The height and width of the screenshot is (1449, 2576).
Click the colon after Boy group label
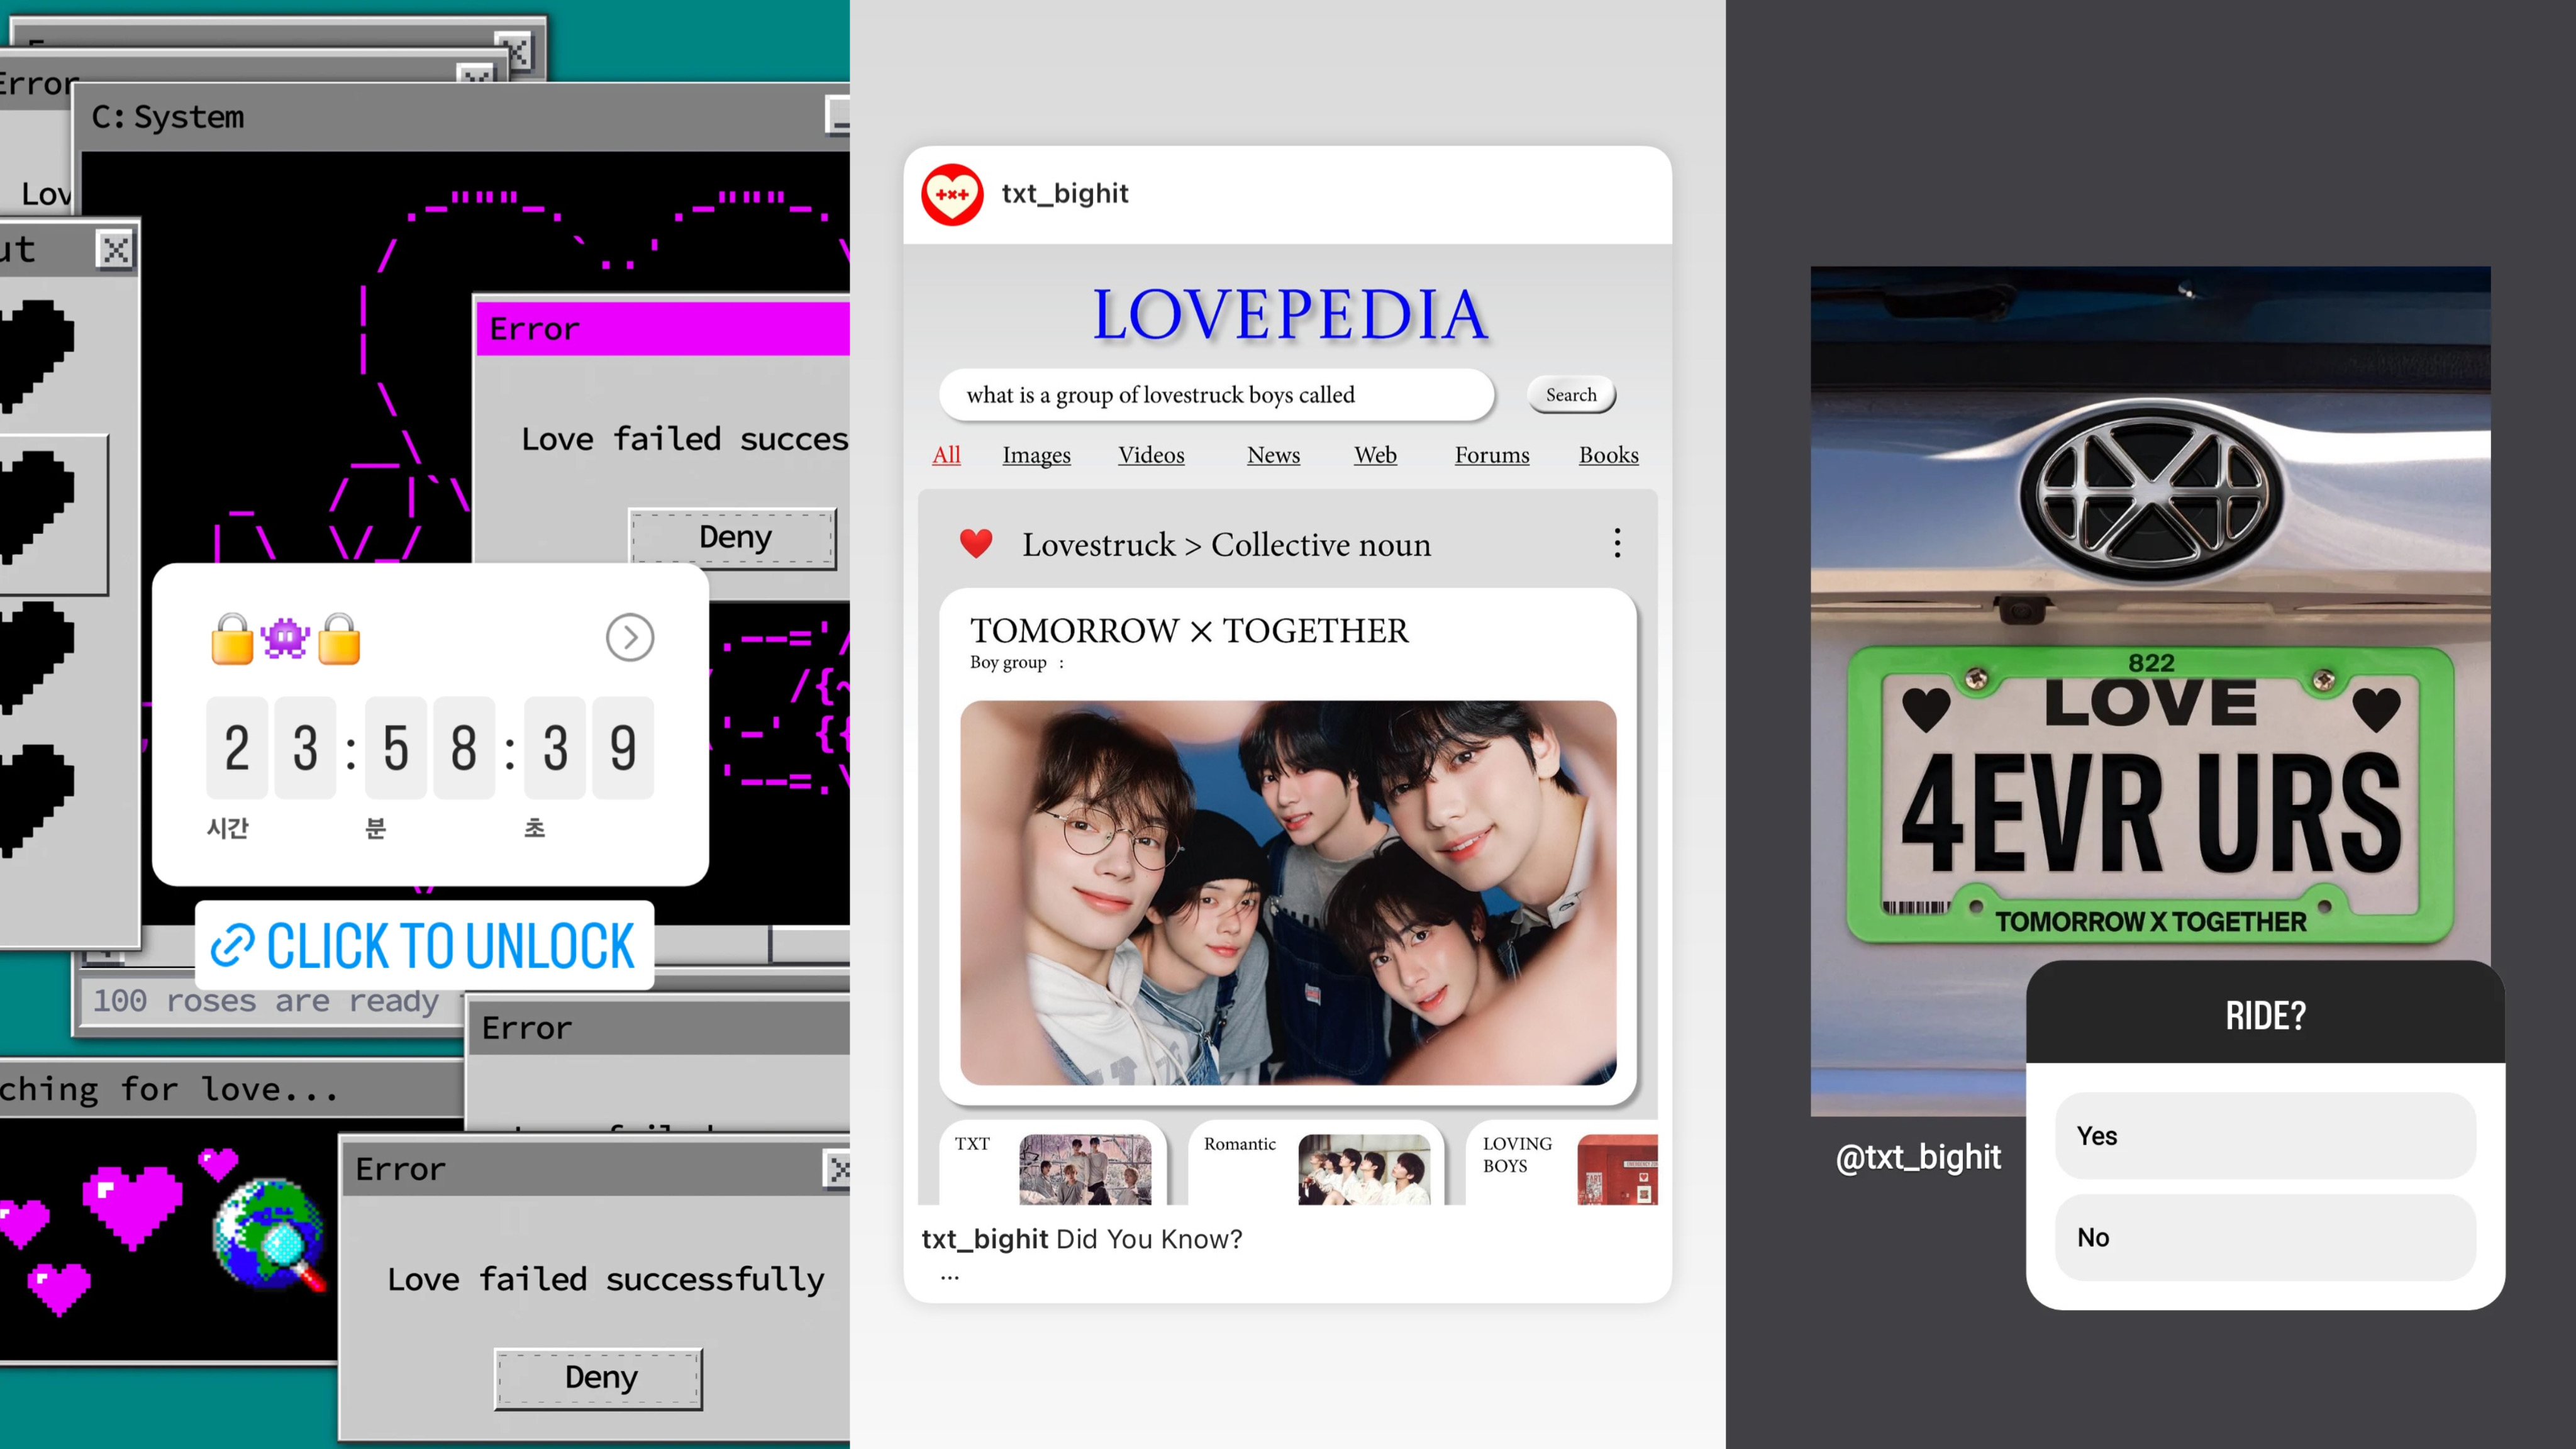[1062, 663]
